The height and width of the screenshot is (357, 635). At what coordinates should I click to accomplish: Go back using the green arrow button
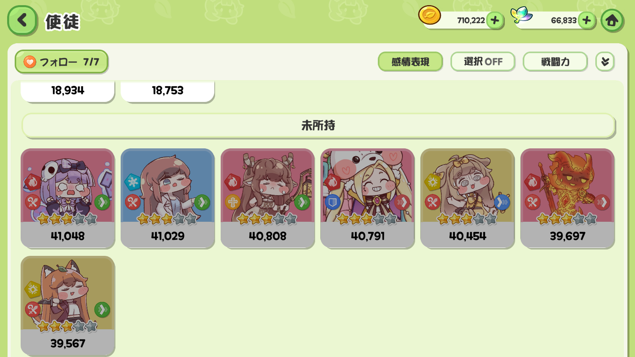(22, 20)
